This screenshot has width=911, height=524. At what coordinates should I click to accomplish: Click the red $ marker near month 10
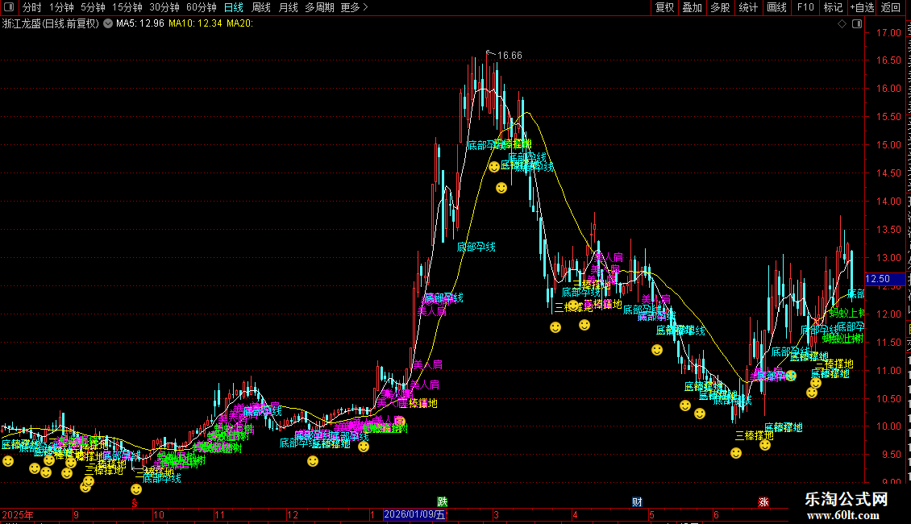[x=135, y=503]
